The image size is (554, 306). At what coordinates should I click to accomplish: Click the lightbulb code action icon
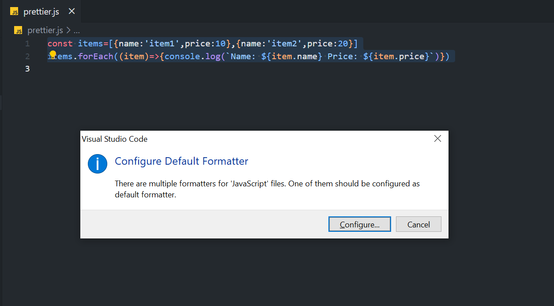coord(53,54)
